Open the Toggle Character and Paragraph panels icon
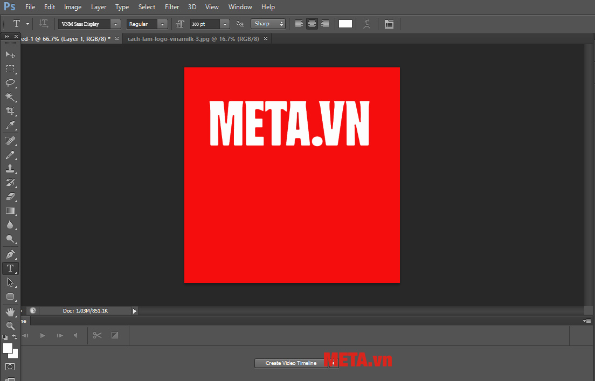The image size is (595, 381). tap(389, 24)
